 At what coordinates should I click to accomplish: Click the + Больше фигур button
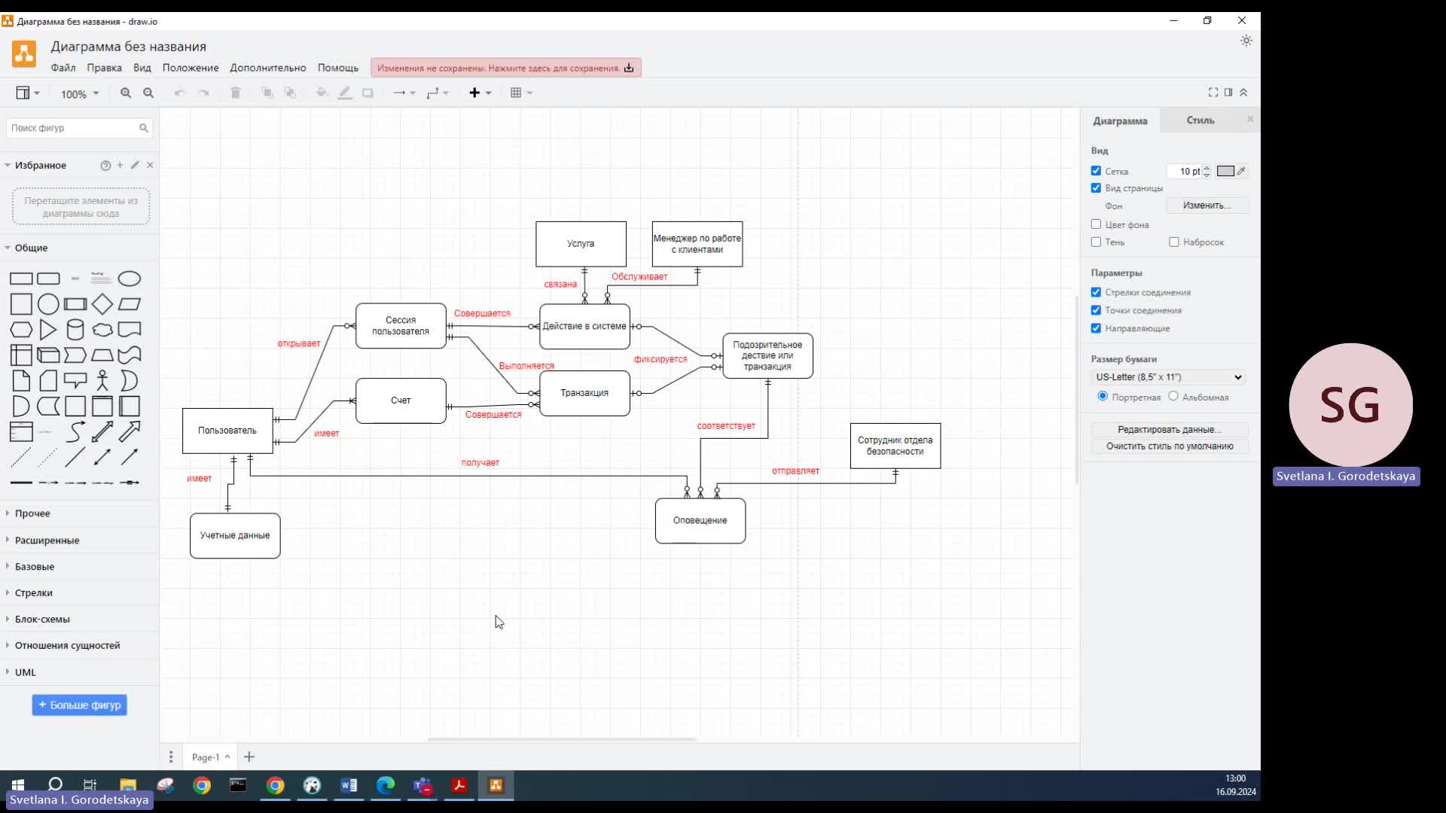[x=79, y=705]
